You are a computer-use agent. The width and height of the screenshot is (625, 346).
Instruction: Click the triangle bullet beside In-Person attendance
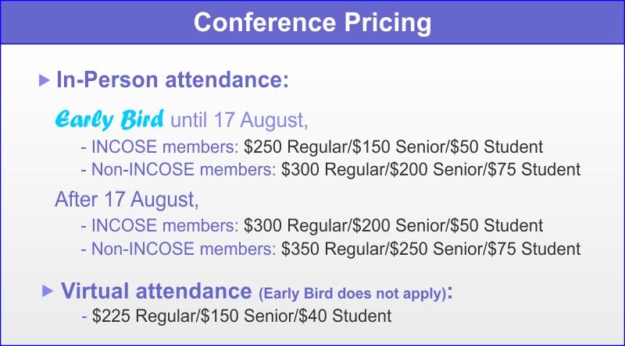[x=44, y=79]
